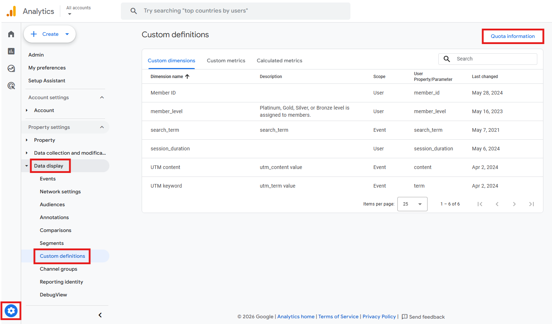Image resolution: width=552 pixels, height=324 pixels.
Task: Open Setup Assistant
Action: coord(47,81)
